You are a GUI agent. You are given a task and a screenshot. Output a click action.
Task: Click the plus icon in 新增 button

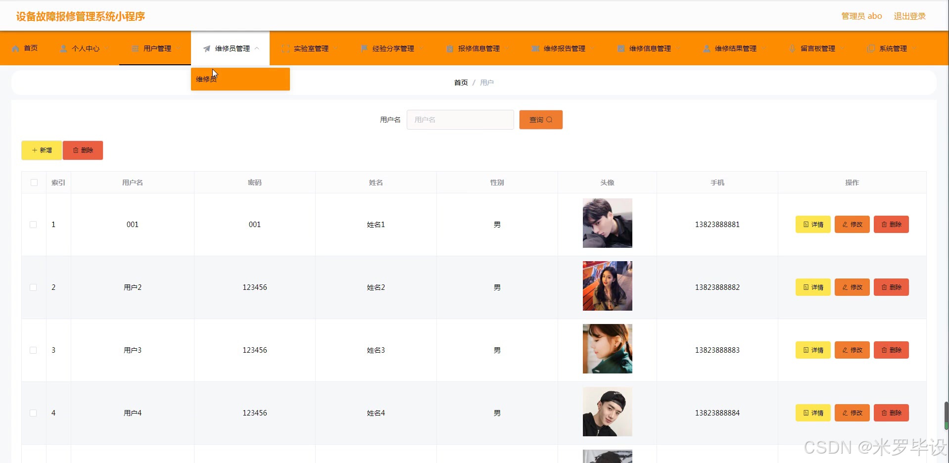tap(35, 150)
